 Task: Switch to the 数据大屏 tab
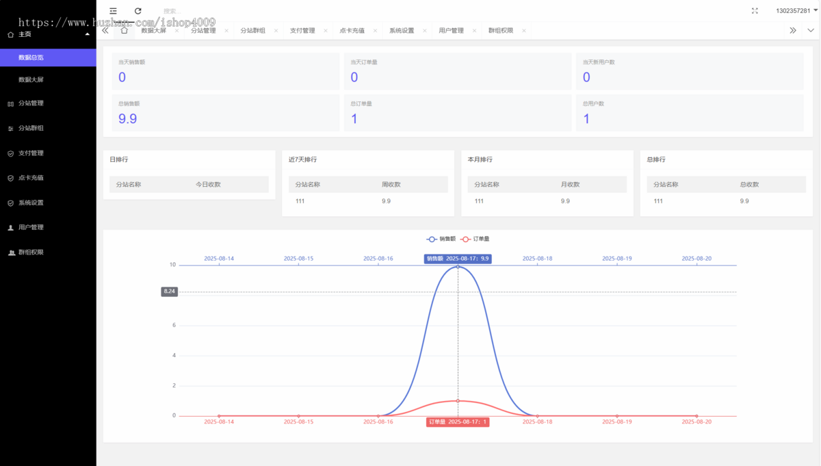click(x=153, y=31)
